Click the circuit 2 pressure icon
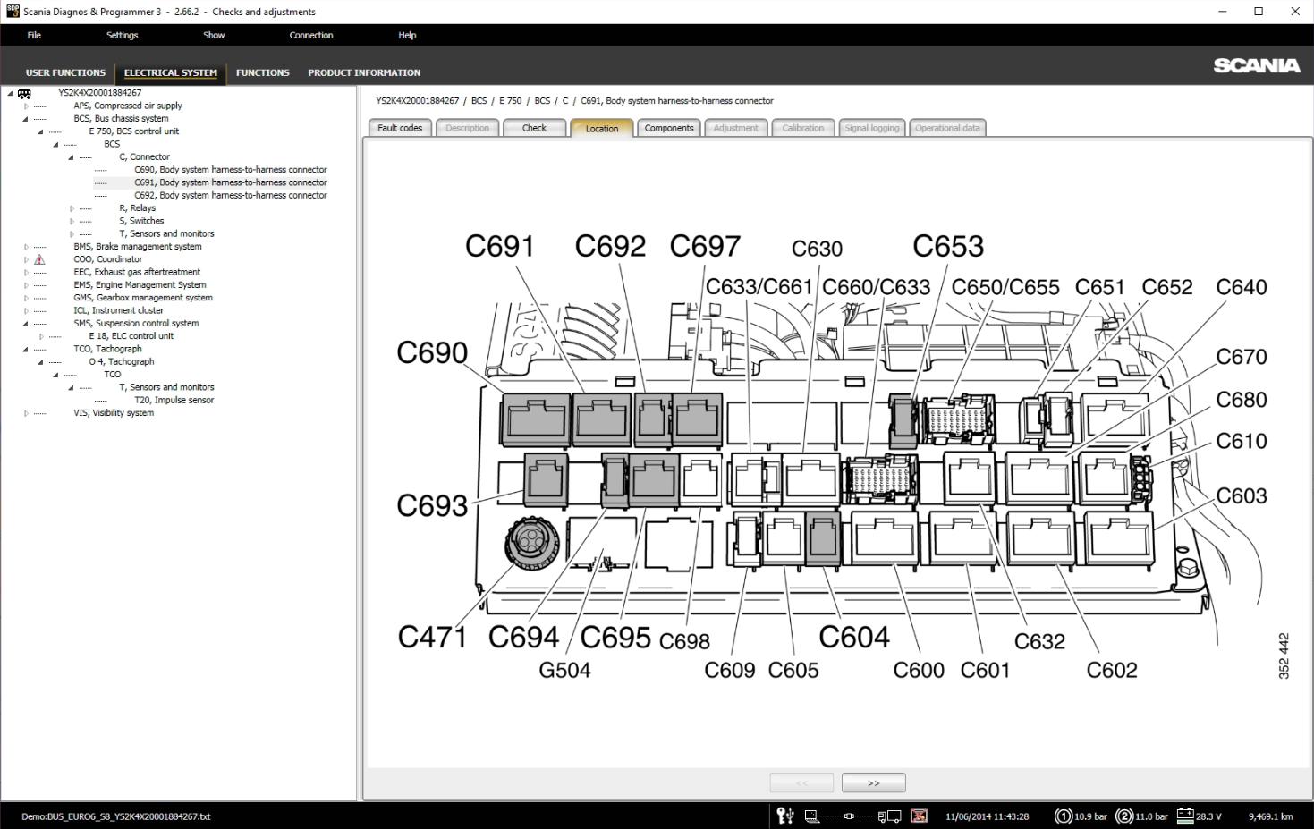1314x829 pixels. 1124,816
